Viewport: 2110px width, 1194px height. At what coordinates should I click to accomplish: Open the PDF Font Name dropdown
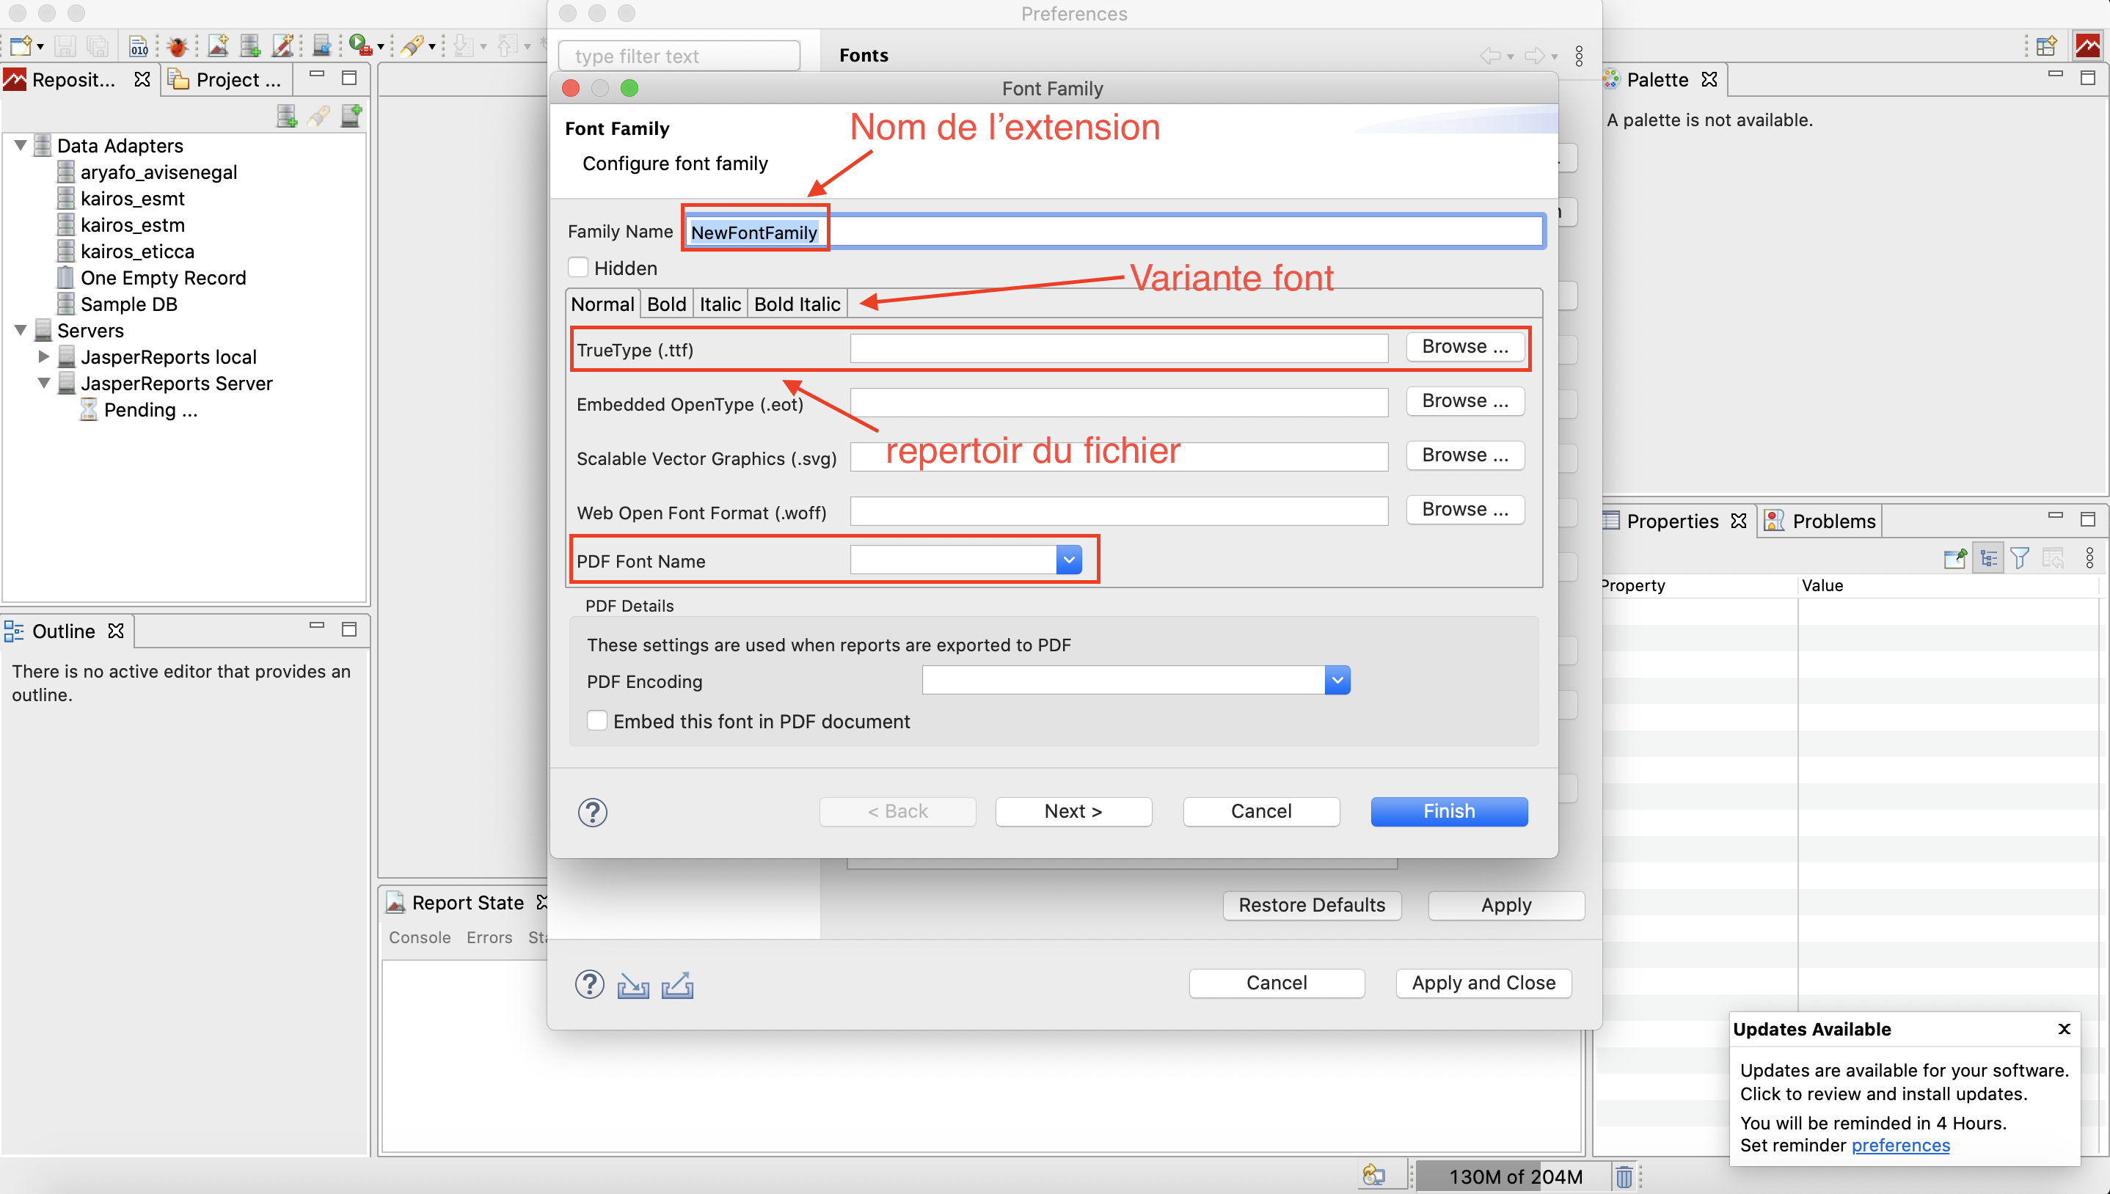[x=1067, y=560]
